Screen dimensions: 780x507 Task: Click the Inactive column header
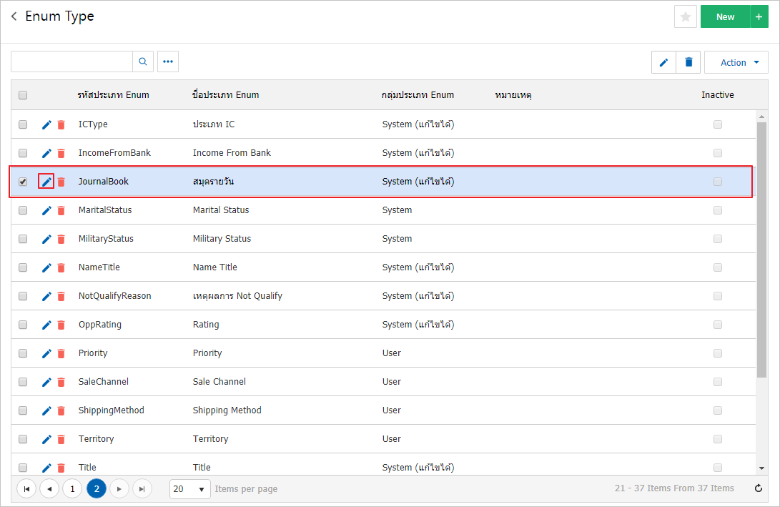(x=717, y=95)
